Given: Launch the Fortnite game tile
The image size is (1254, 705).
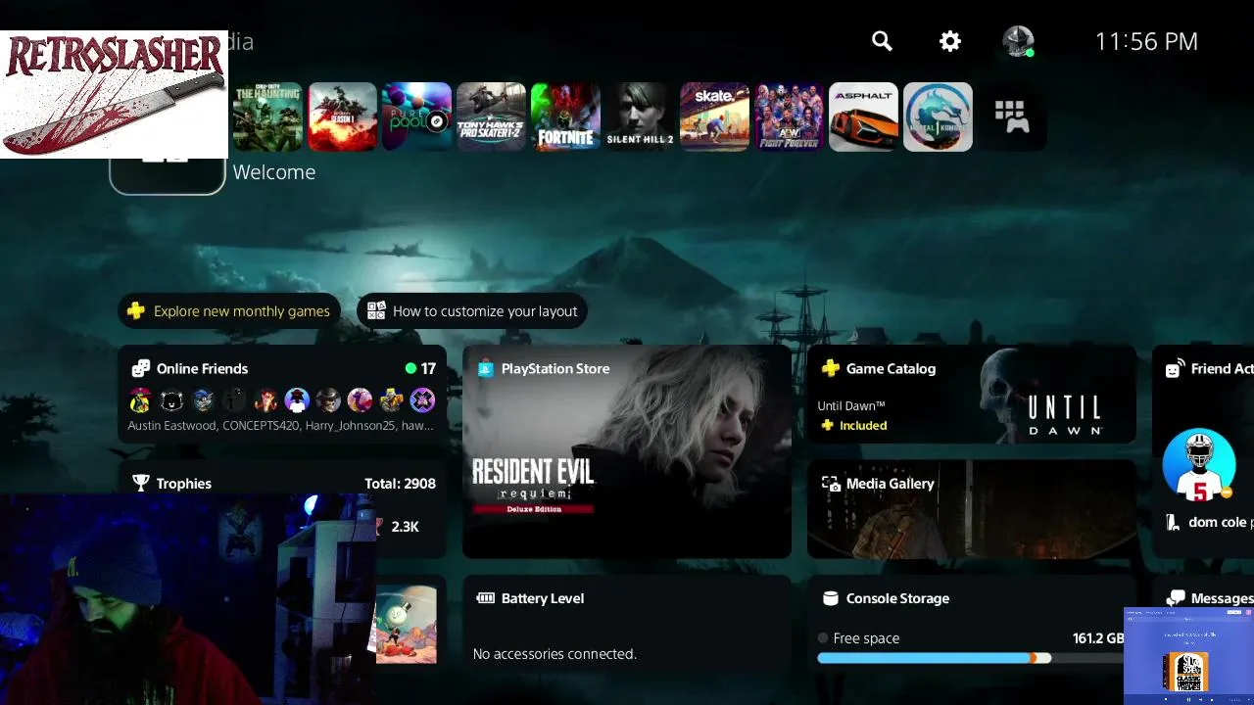Looking at the screenshot, I should [565, 117].
